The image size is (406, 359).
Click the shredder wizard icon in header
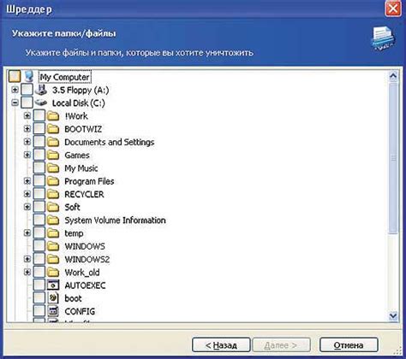[383, 38]
